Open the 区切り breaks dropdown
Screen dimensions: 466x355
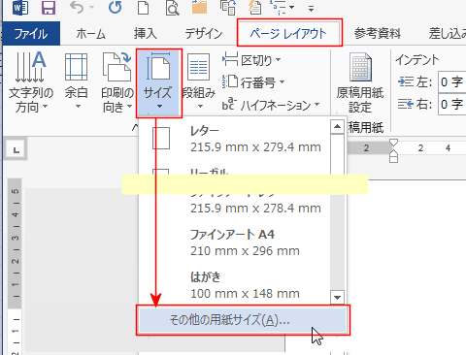pos(251,60)
